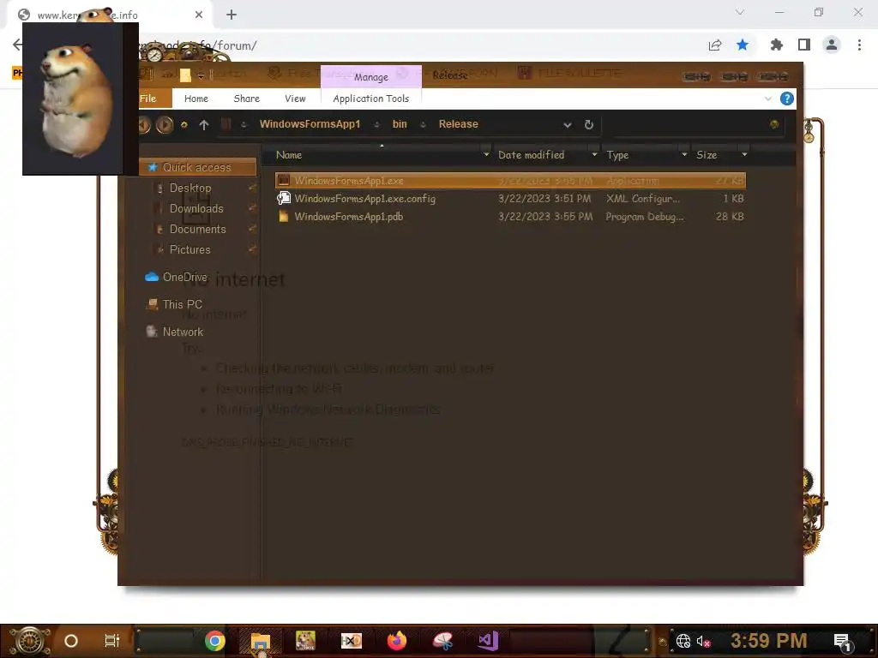Open the 3:59 PM clock
This screenshot has height=658, width=878.
pos(769,641)
